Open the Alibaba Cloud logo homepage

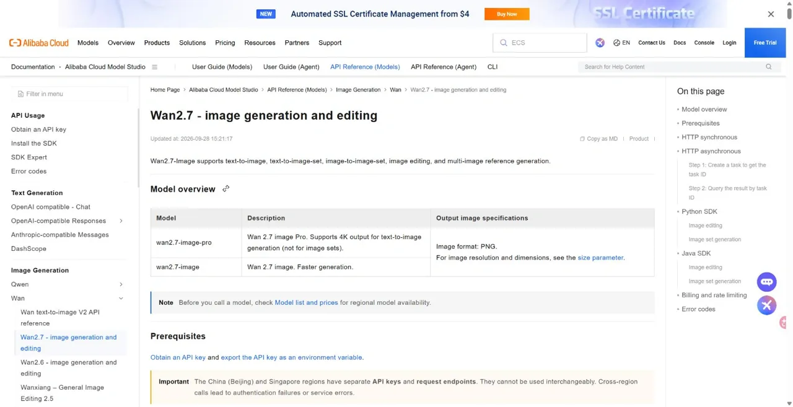[x=39, y=43]
